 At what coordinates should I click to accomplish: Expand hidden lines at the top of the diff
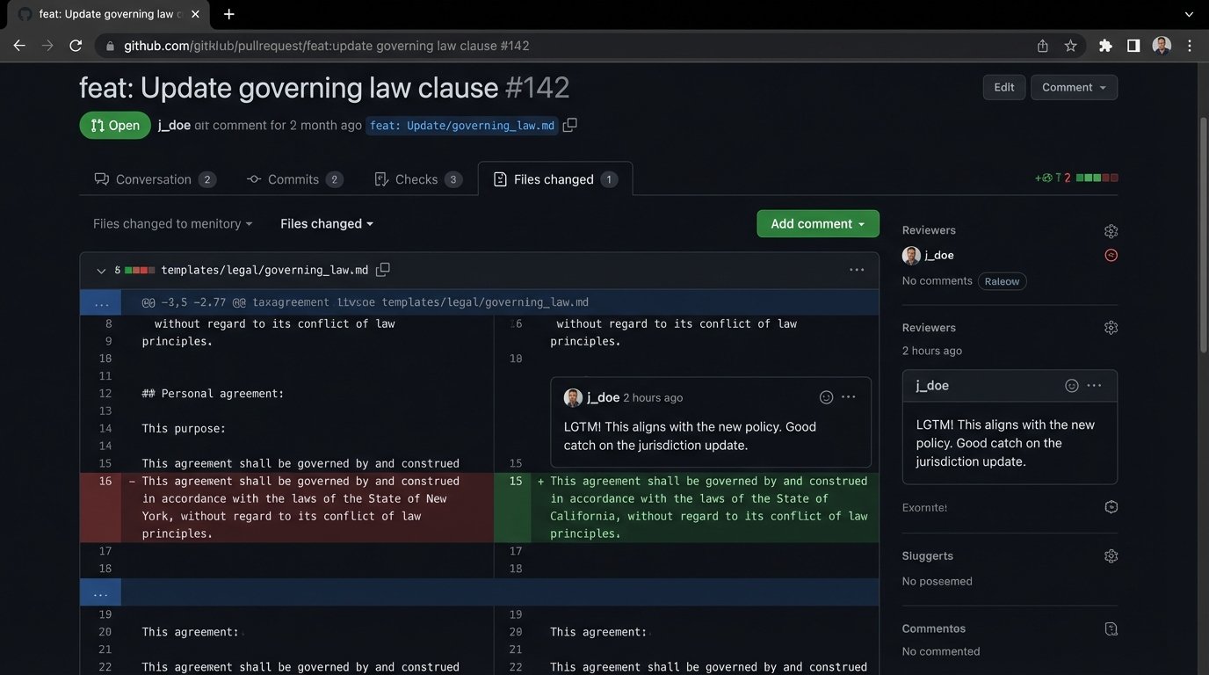coord(101,303)
